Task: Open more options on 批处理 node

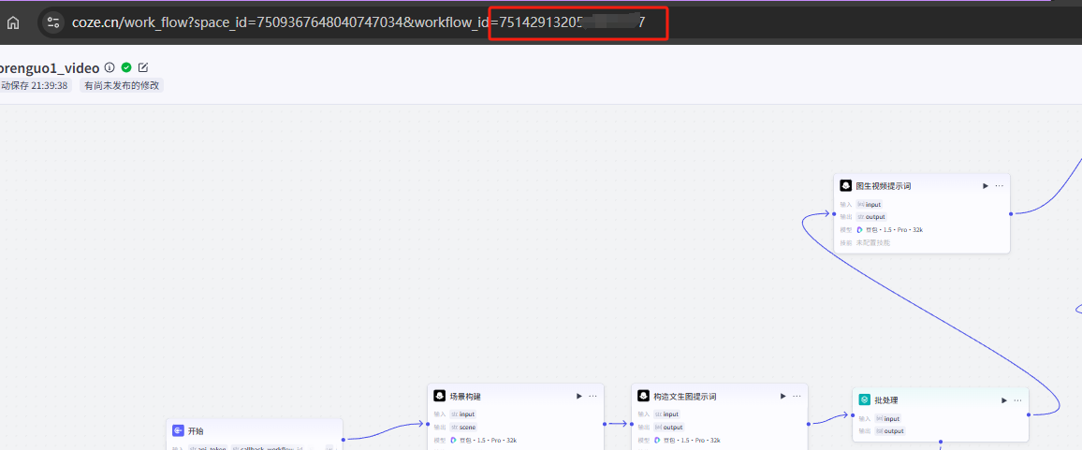Action: [1017, 400]
